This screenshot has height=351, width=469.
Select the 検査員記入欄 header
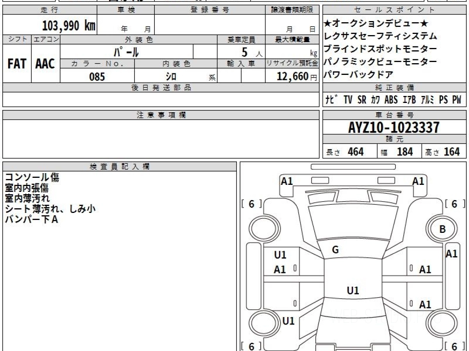(120, 166)
